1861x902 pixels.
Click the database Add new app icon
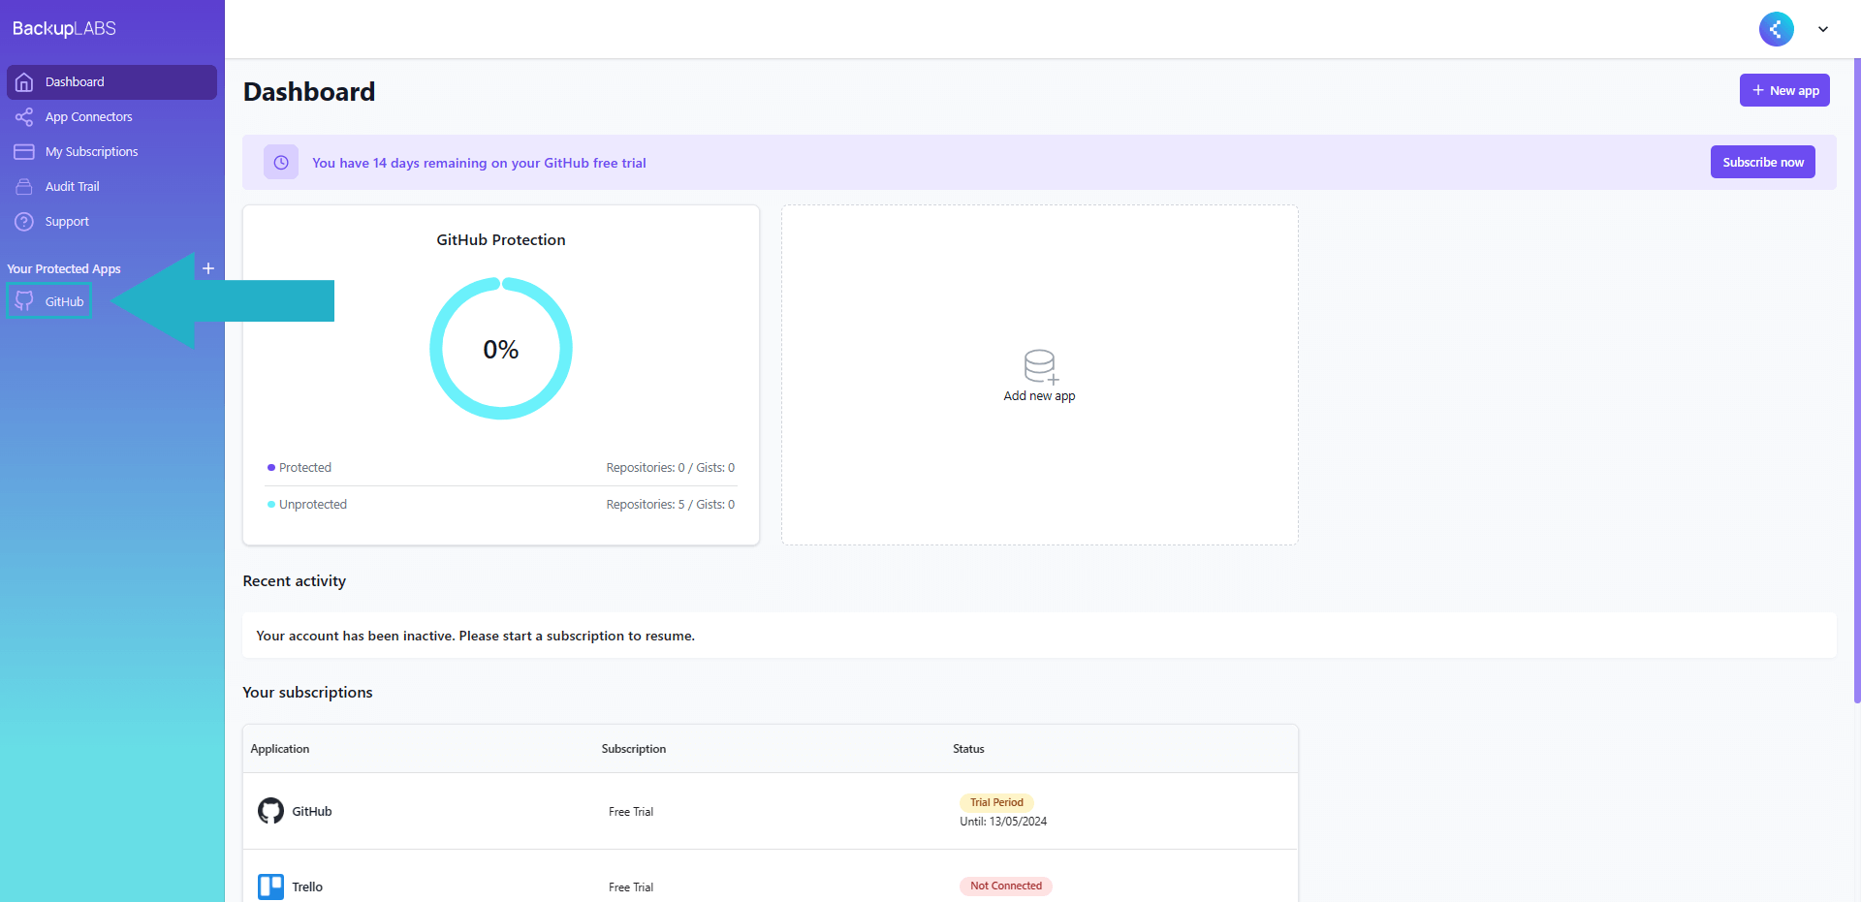(x=1040, y=366)
